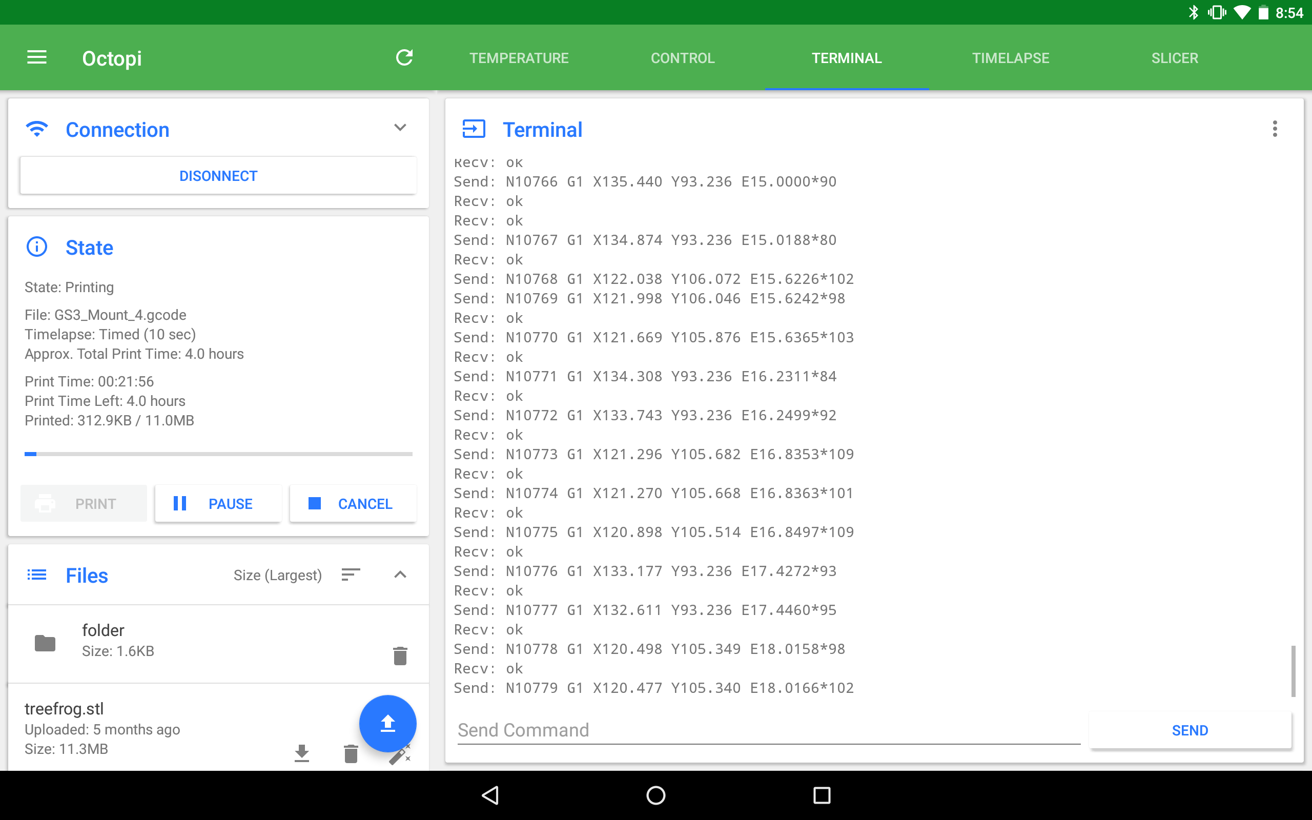Click the Files list icon
The height and width of the screenshot is (820, 1312).
pyautogui.click(x=37, y=575)
